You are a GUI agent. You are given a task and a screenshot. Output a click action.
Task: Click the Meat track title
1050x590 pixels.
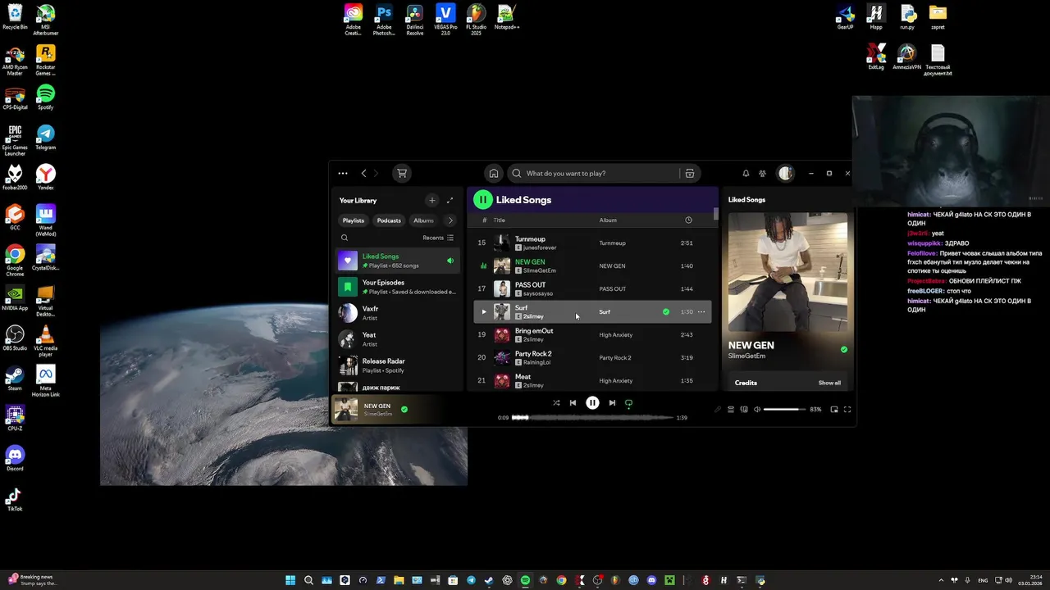click(x=523, y=377)
